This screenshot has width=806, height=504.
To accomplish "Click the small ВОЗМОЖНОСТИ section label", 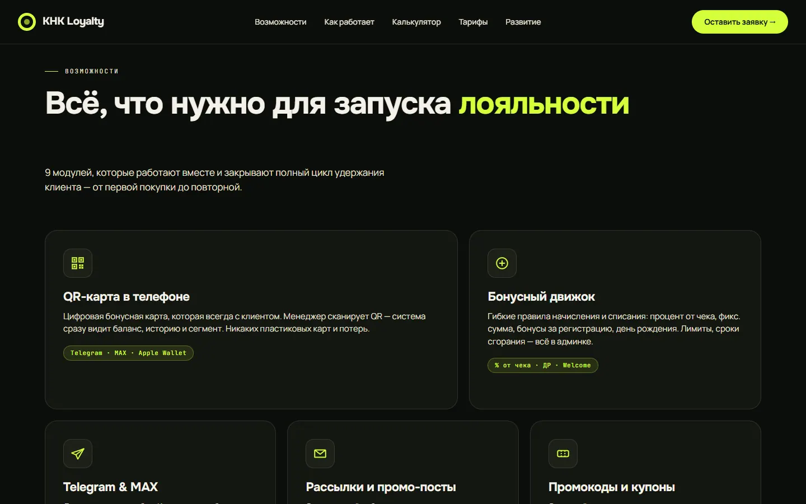I will [92, 71].
